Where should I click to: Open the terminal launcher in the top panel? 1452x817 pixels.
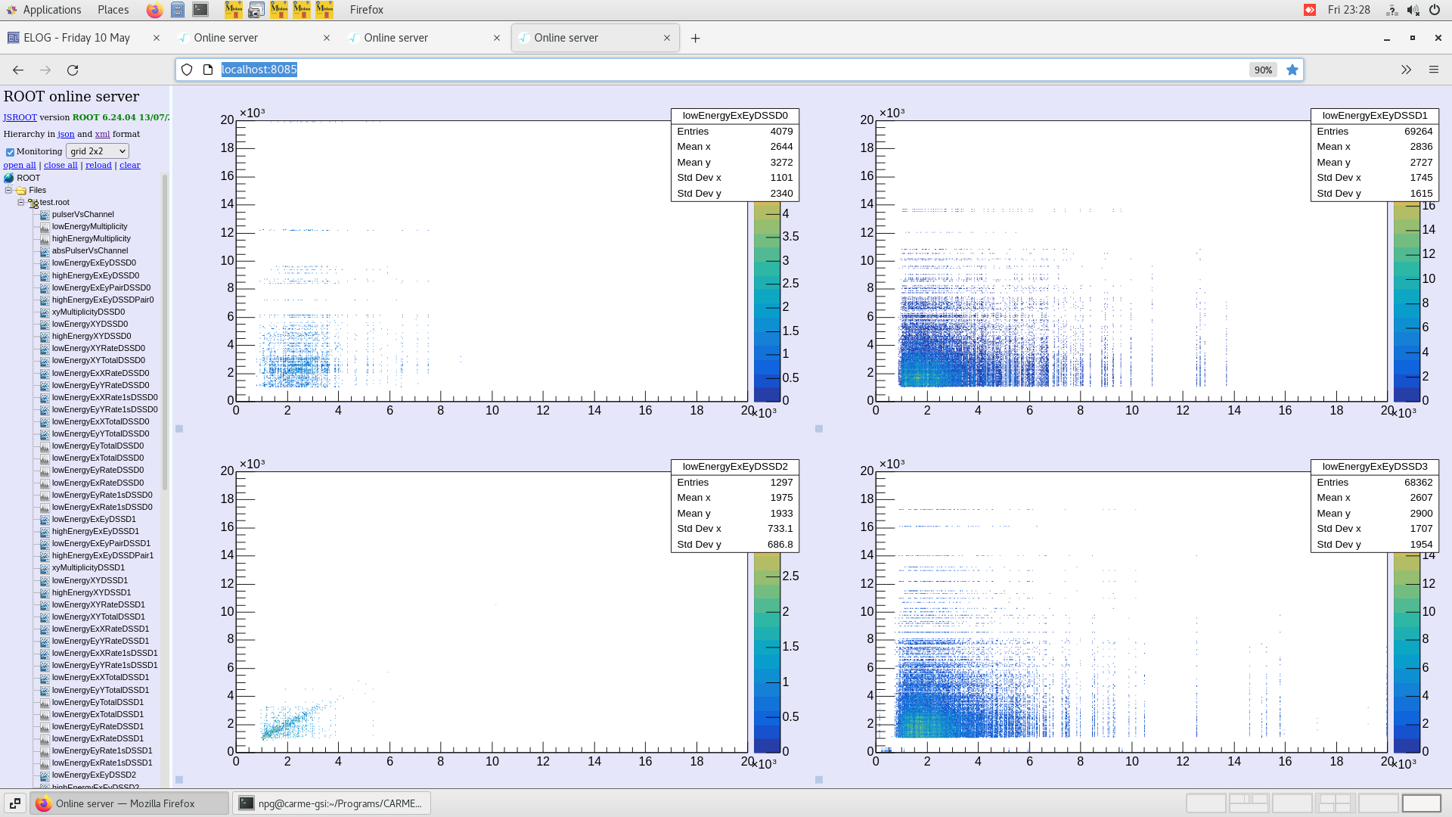[x=200, y=10]
